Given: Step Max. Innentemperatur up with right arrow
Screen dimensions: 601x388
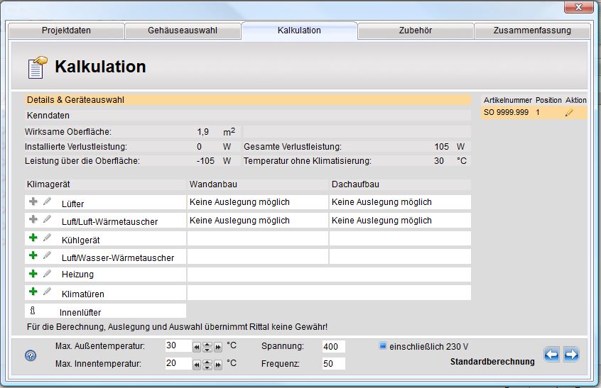Looking at the screenshot, I should coord(217,364).
